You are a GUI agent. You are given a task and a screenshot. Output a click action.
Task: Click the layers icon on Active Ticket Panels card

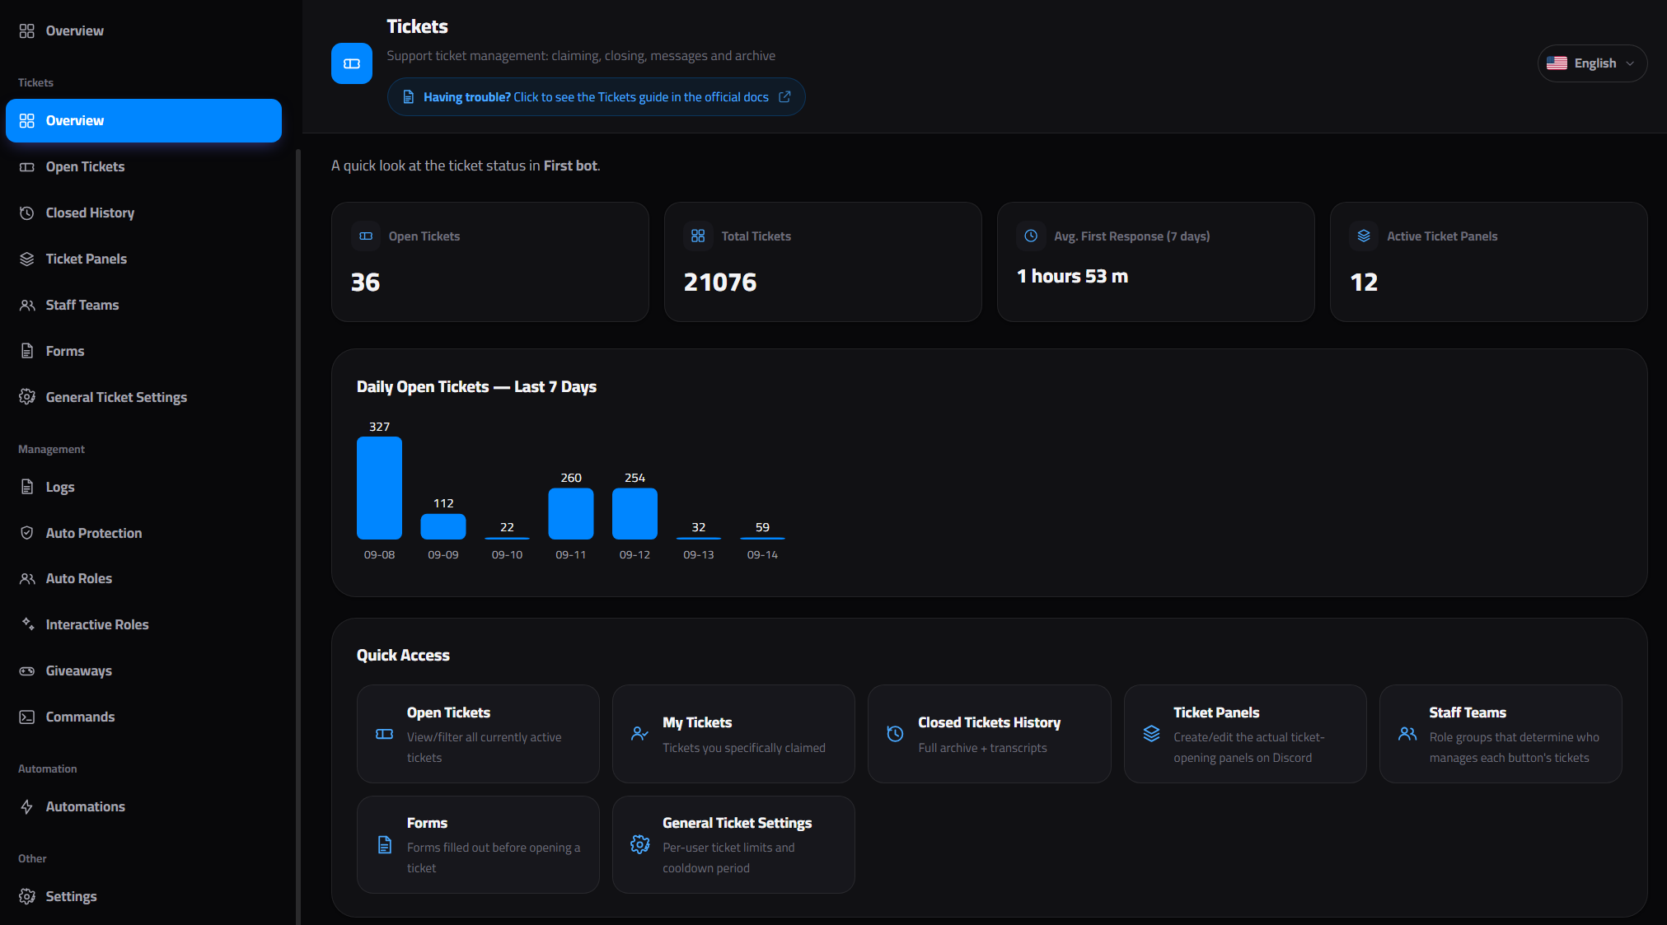click(1364, 236)
